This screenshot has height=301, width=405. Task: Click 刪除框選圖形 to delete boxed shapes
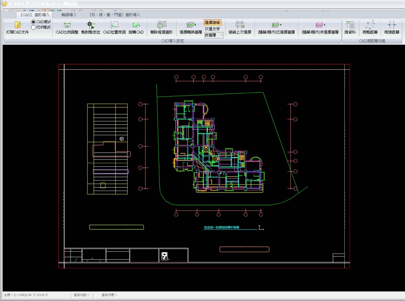162,28
